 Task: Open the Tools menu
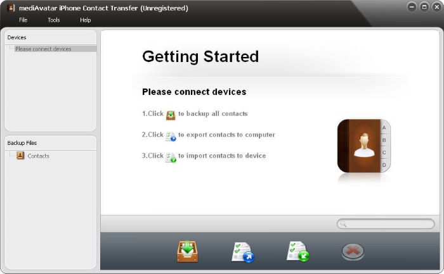[x=54, y=20]
